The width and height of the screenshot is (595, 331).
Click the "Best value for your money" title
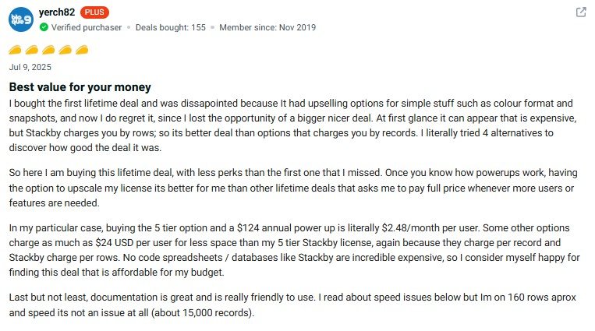coord(80,87)
